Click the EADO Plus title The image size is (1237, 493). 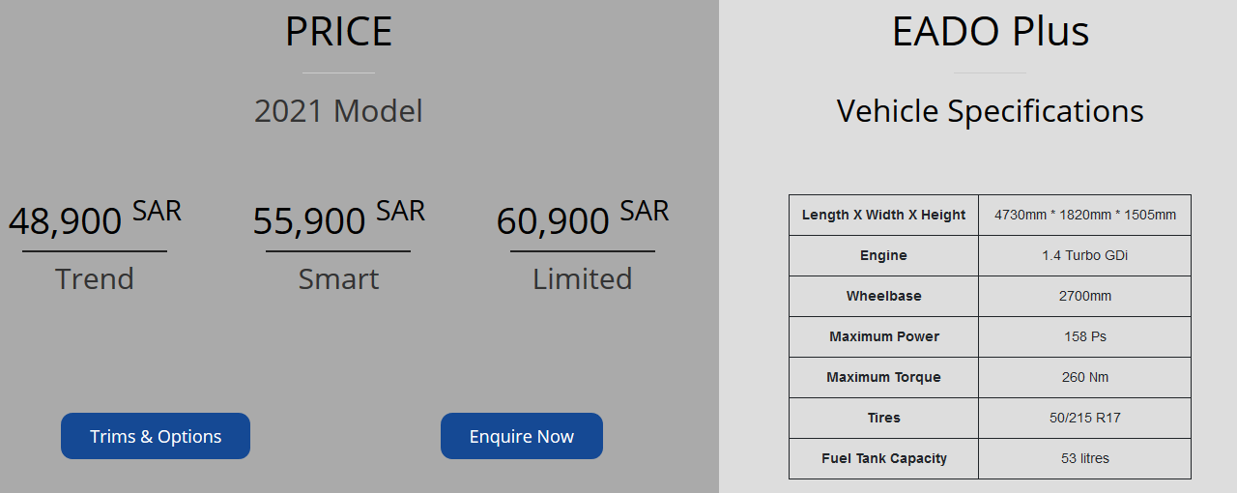click(990, 32)
